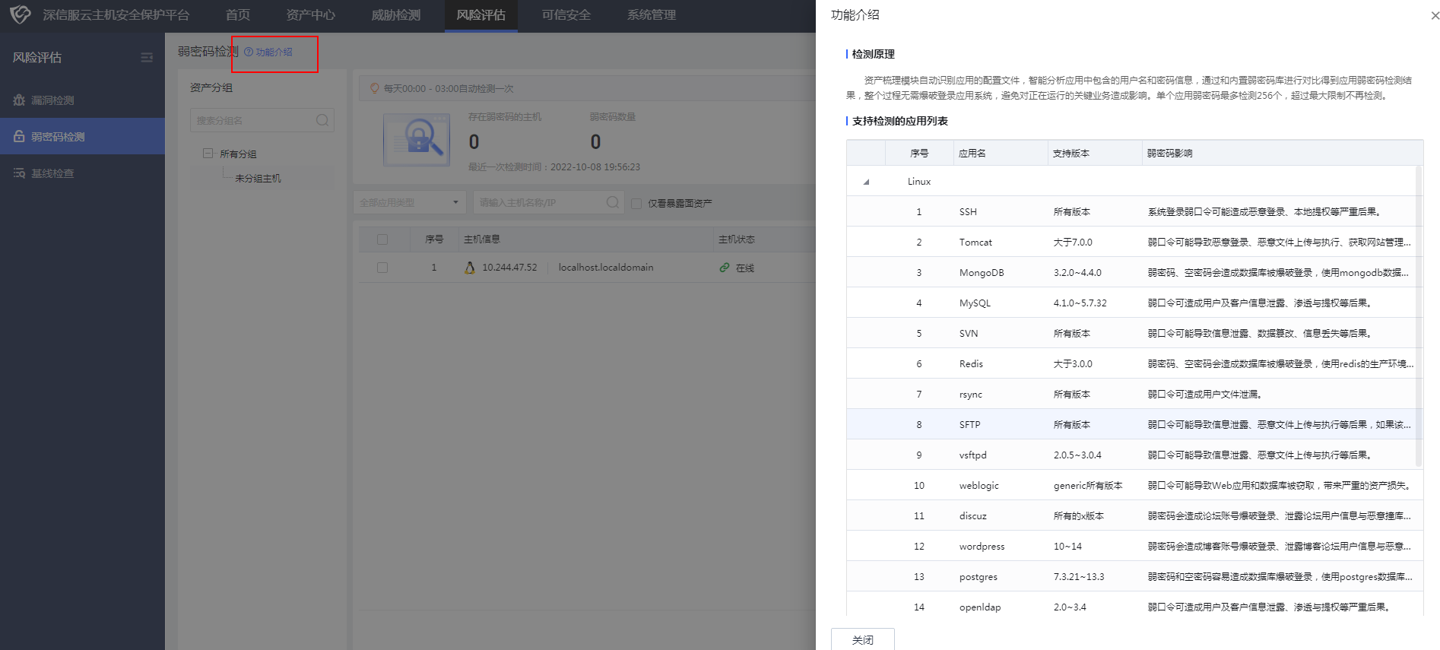Click the weak password lock icon

pos(19,137)
